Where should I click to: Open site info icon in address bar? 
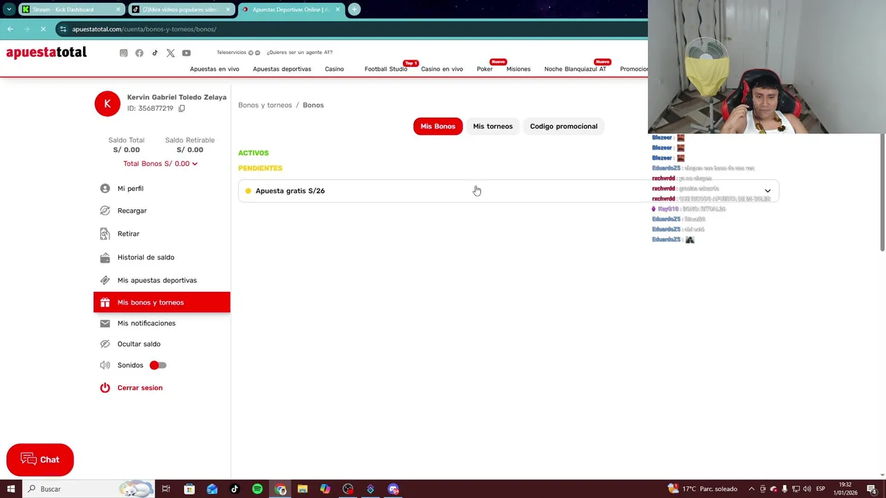pos(63,29)
